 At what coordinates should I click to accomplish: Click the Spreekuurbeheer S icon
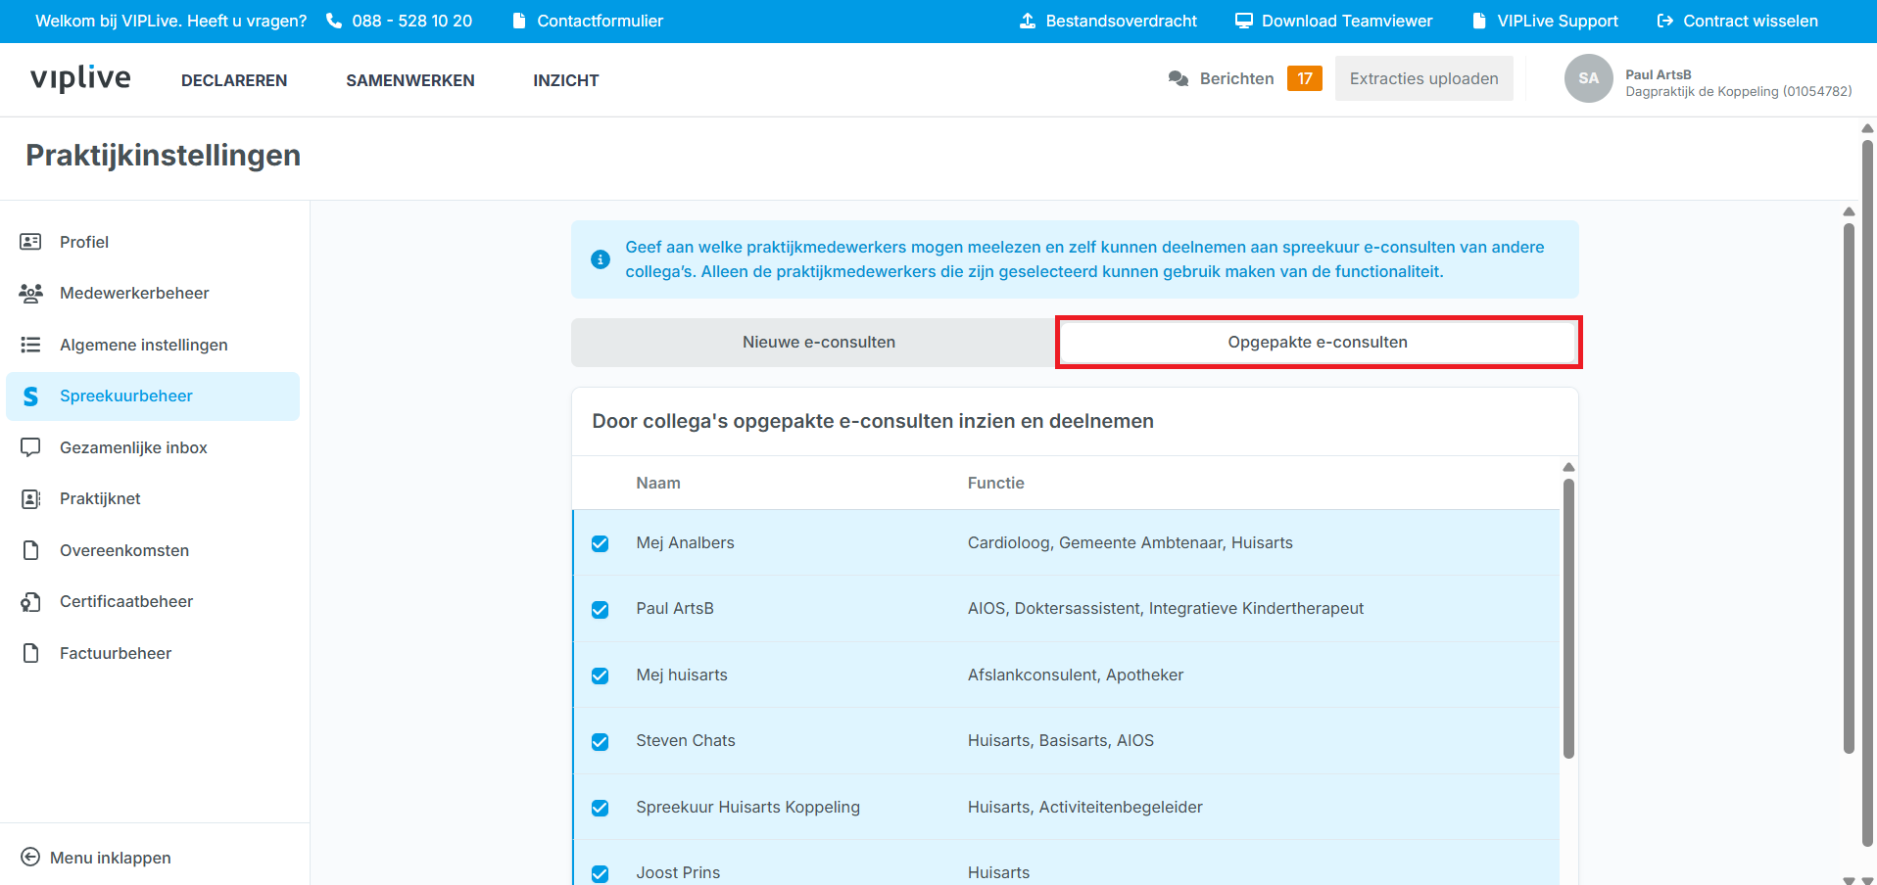click(x=31, y=396)
